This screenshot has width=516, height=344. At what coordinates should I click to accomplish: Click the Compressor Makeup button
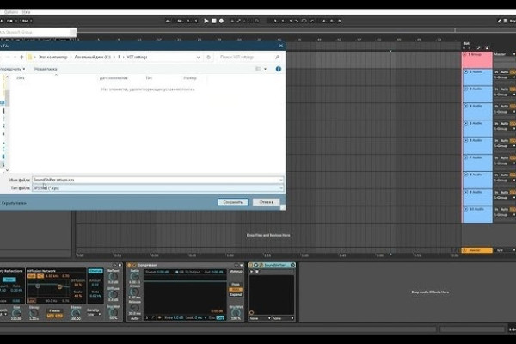click(x=236, y=272)
